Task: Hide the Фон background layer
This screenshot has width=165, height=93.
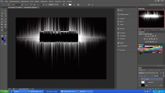Action: click(x=139, y=86)
